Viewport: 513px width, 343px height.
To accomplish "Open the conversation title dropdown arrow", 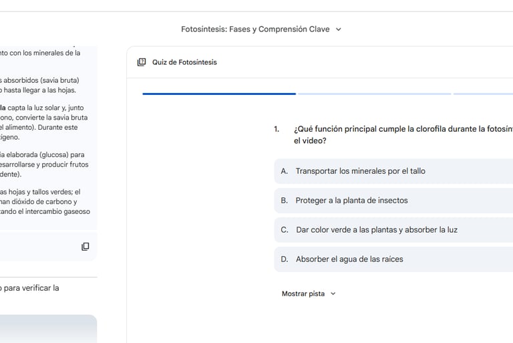I will [x=338, y=29].
